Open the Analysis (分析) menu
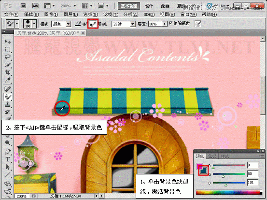This screenshot has width=267, height=200. (x=131, y=14)
